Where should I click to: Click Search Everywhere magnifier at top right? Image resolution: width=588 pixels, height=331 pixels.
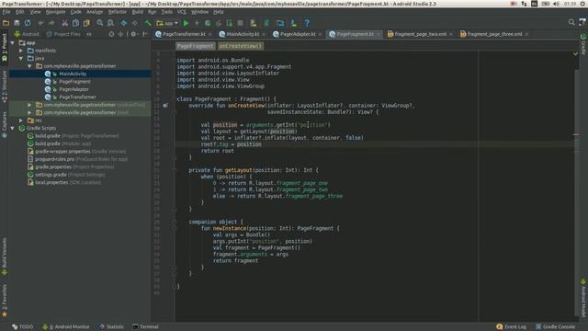[571, 22]
